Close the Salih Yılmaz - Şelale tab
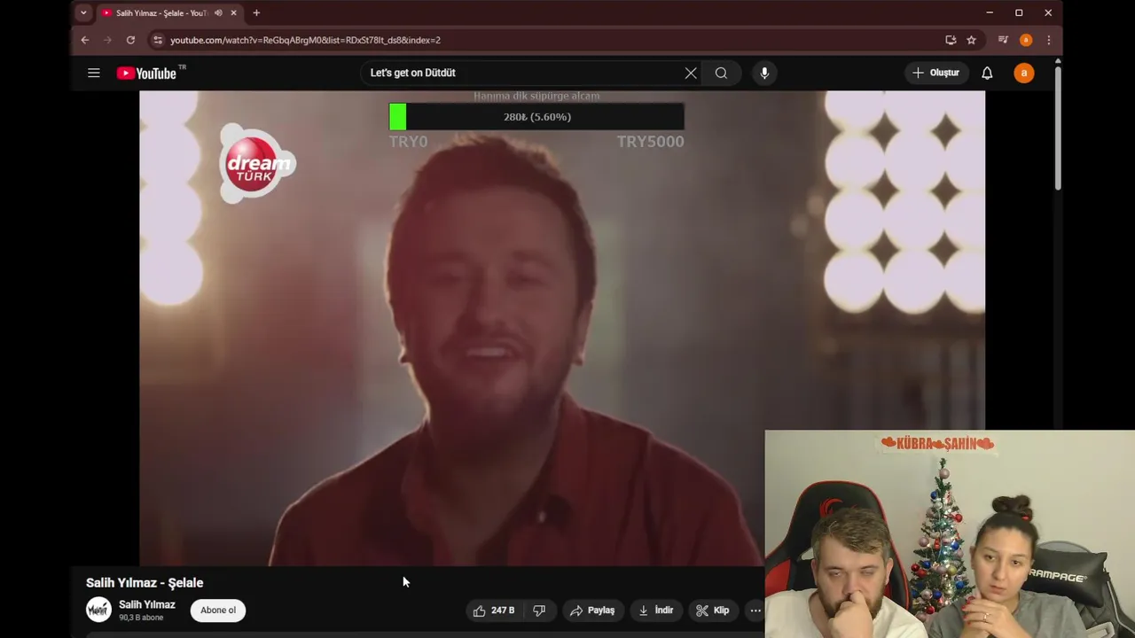The height and width of the screenshot is (638, 1135). (x=235, y=13)
